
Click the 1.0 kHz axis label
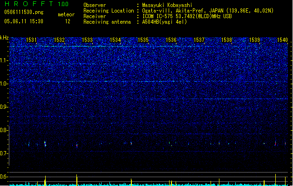coord(4,84)
